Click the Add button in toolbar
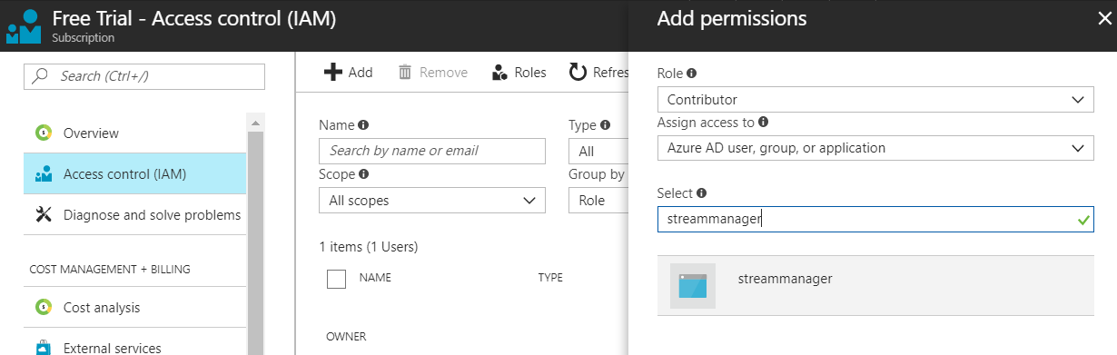The image size is (1117, 355). 349,73
